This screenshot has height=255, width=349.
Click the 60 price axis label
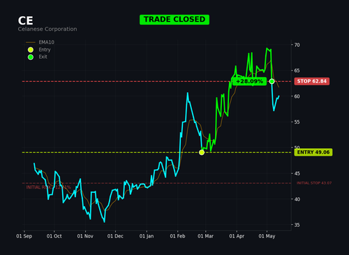click(x=297, y=96)
